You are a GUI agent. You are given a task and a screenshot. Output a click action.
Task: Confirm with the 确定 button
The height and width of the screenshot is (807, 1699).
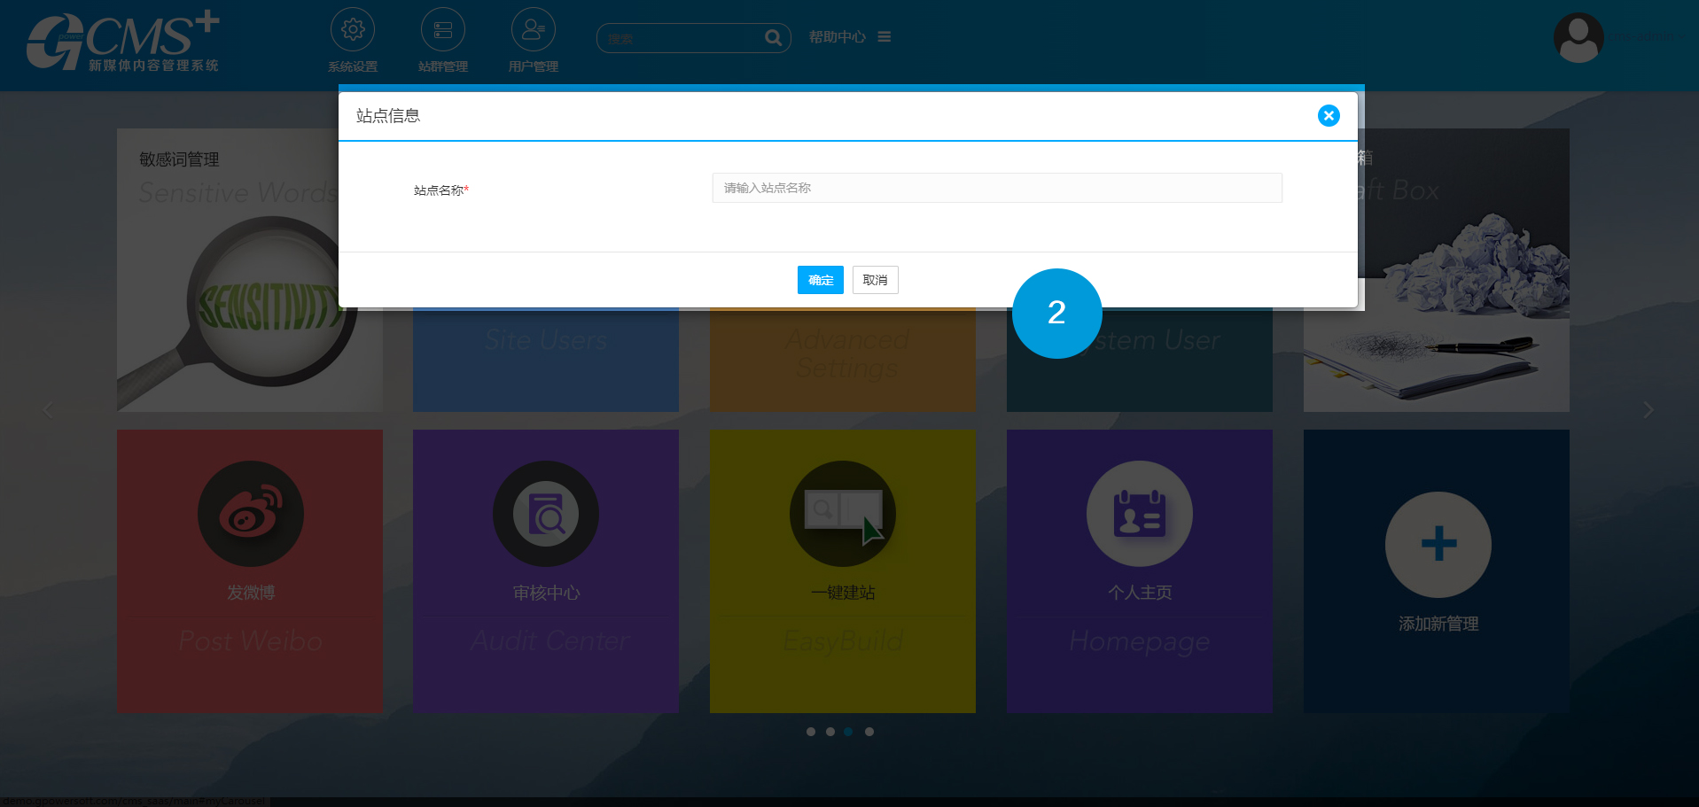pyautogui.click(x=820, y=280)
